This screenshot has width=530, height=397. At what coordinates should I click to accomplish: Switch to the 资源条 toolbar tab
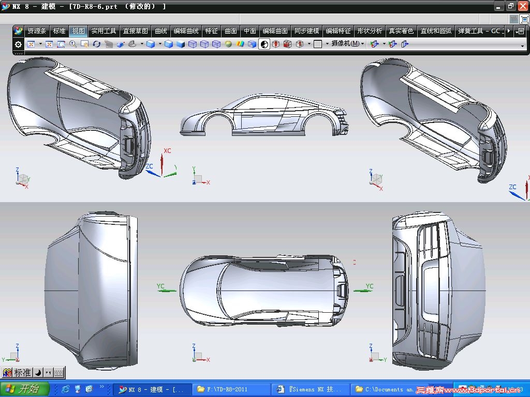click(37, 31)
